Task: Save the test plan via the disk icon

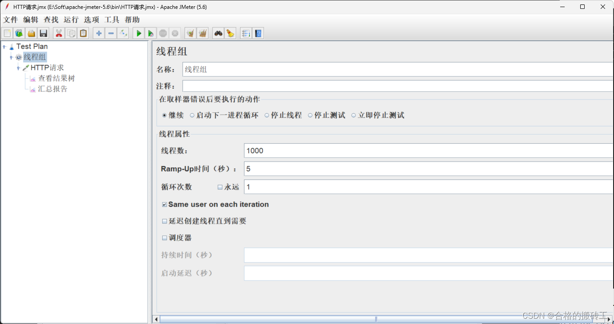Action: (43, 33)
